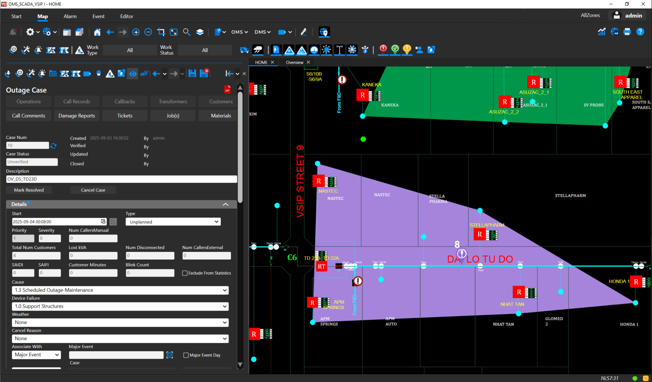Viewport: 652px width, 382px height.
Task: Collapse the Details section
Action: pyautogui.click(x=225, y=204)
